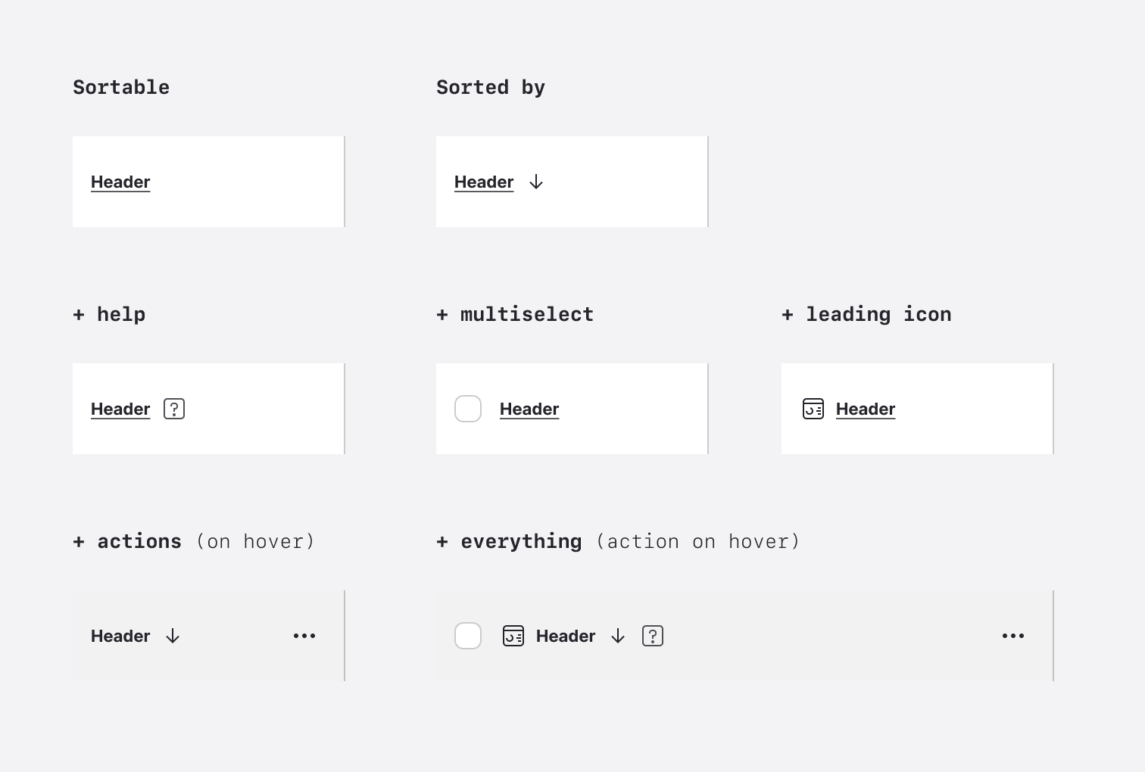
Task: Click the sort arrow in the actions header
Action: coord(173,637)
